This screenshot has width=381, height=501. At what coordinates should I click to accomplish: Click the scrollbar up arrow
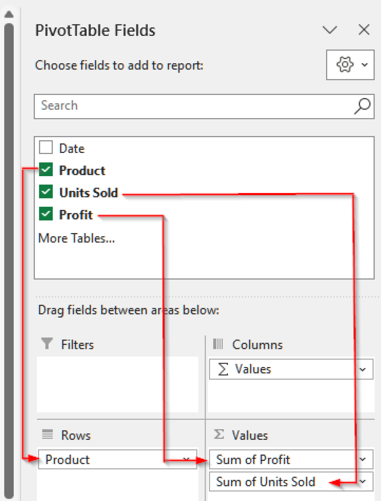pos(9,14)
